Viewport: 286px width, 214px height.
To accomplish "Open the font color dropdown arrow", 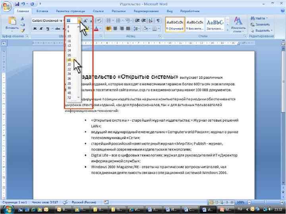I will 100,29.
